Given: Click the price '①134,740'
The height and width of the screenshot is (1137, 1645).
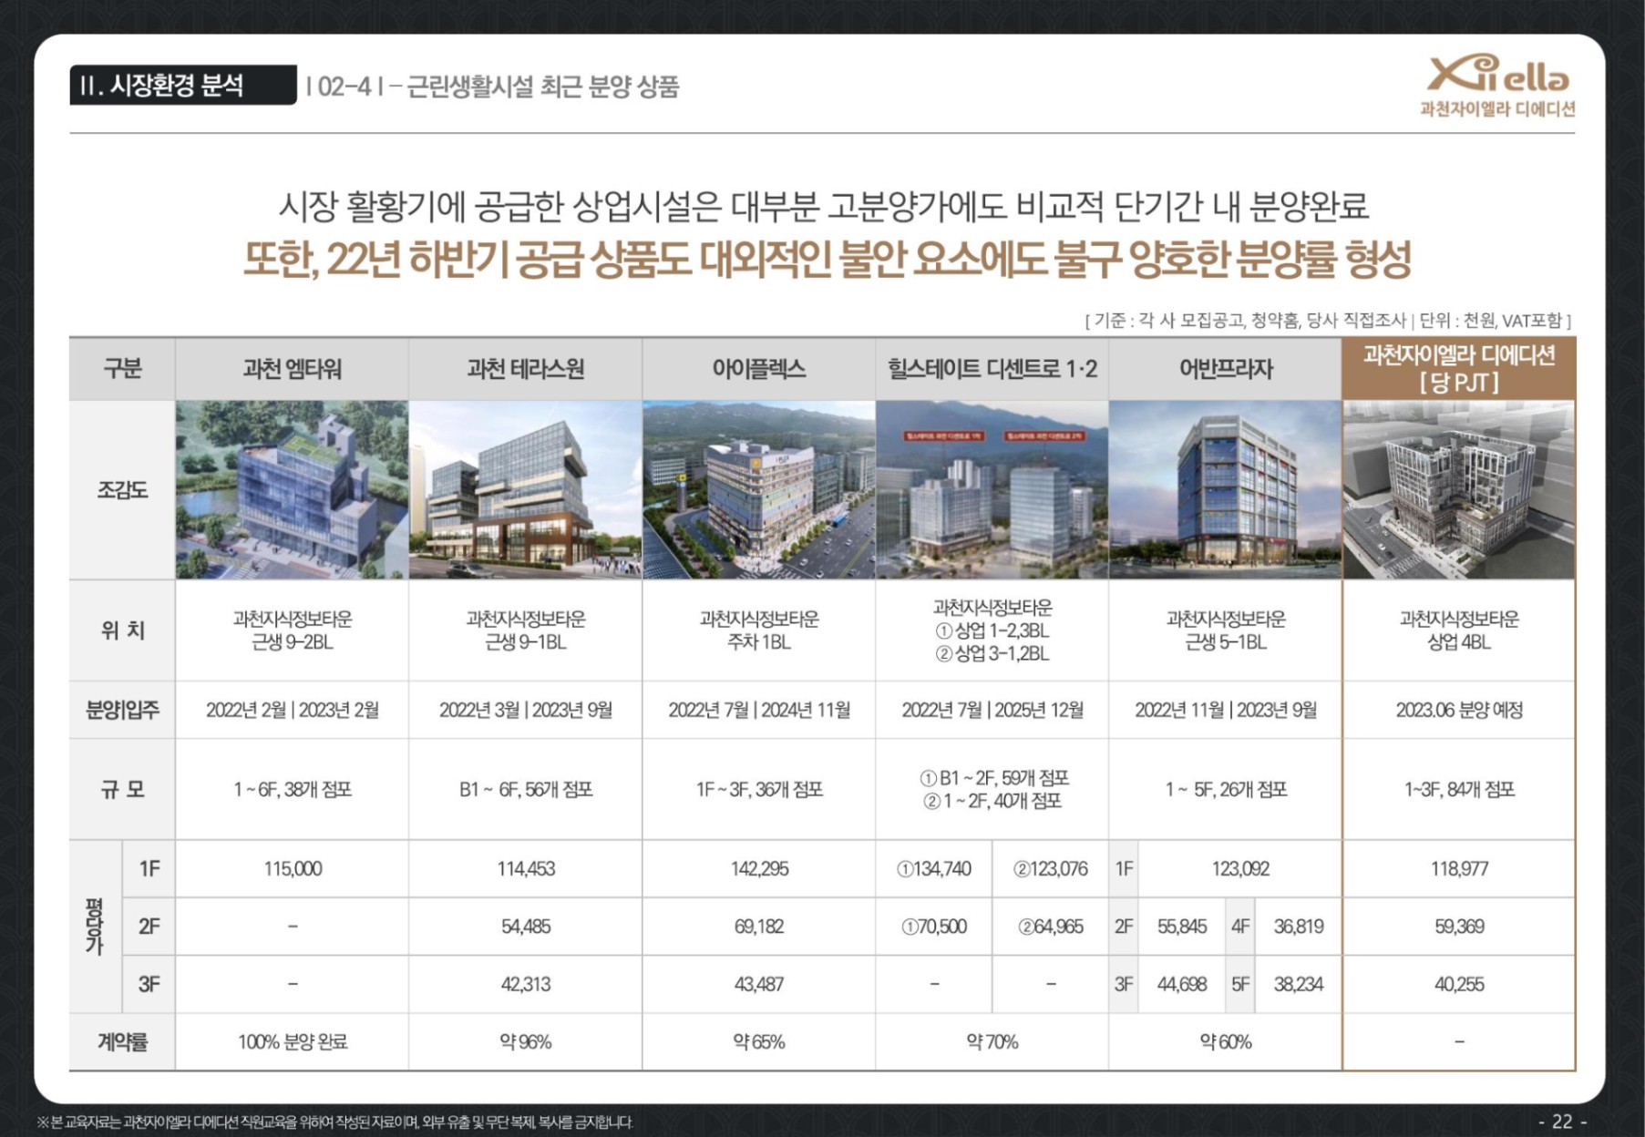Looking at the screenshot, I should tap(934, 868).
